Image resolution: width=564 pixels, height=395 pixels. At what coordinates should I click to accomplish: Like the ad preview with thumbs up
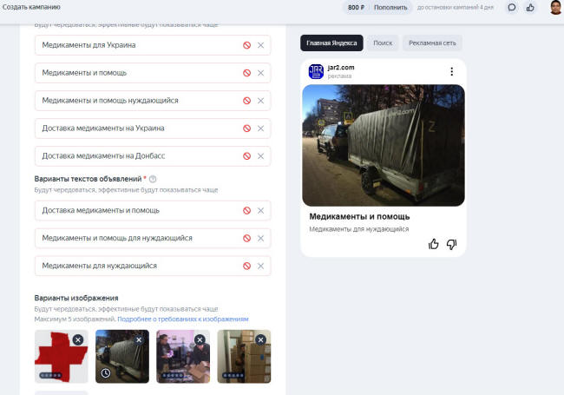pyautogui.click(x=434, y=244)
